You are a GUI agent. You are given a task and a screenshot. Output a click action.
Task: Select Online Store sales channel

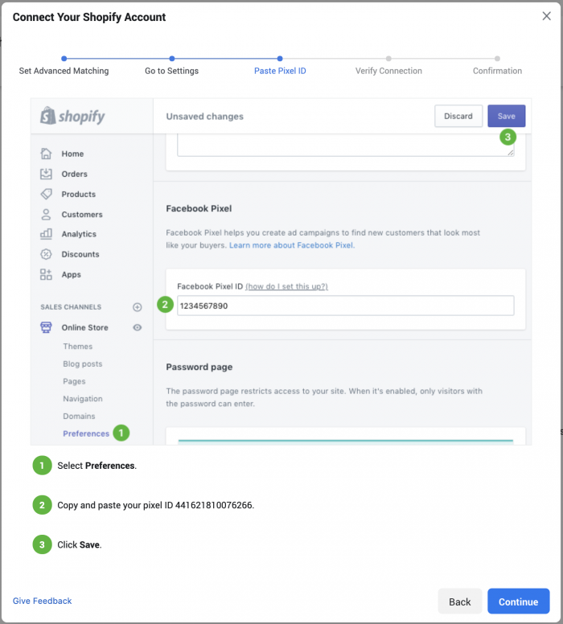point(84,327)
